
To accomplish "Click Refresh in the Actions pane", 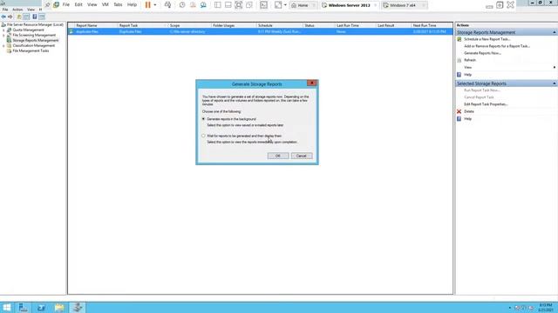I will 470,60.
